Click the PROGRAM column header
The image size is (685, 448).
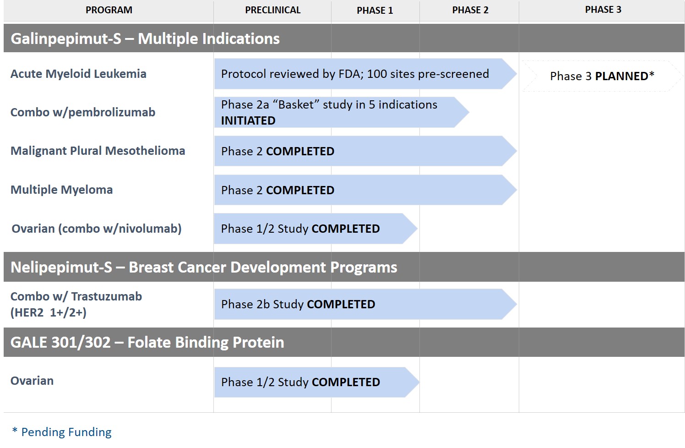click(x=109, y=10)
